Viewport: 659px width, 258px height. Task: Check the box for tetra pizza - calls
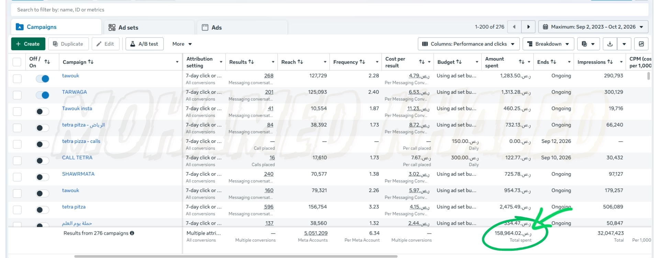point(17,144)
